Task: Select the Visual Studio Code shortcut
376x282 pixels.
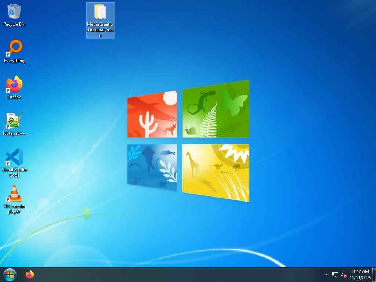Action: (x=14, y=163)
